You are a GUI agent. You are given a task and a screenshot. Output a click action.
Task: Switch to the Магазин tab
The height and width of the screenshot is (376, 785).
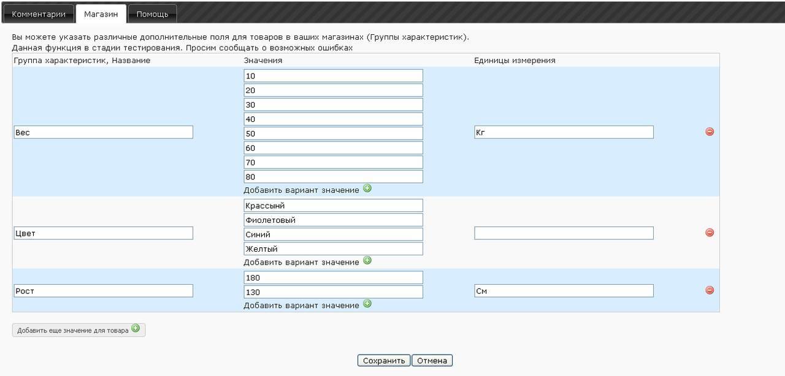(101, 14)
